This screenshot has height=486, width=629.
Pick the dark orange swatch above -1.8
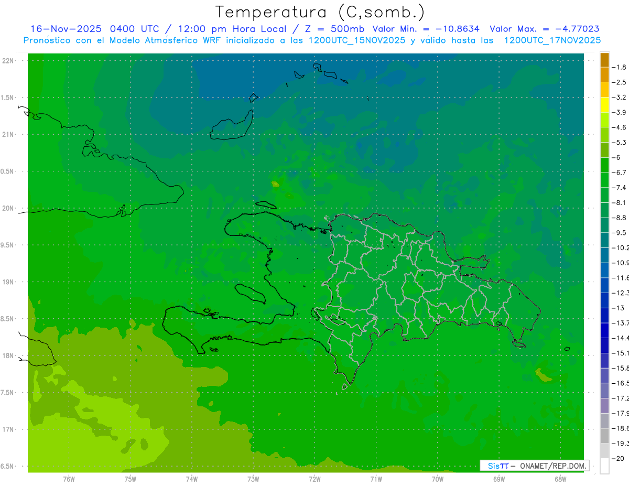[604, 60]
